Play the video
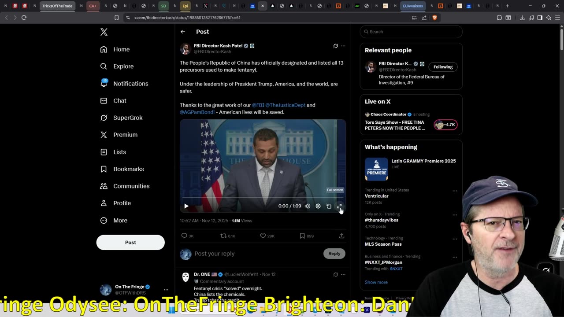 click(x=186, y=206)
